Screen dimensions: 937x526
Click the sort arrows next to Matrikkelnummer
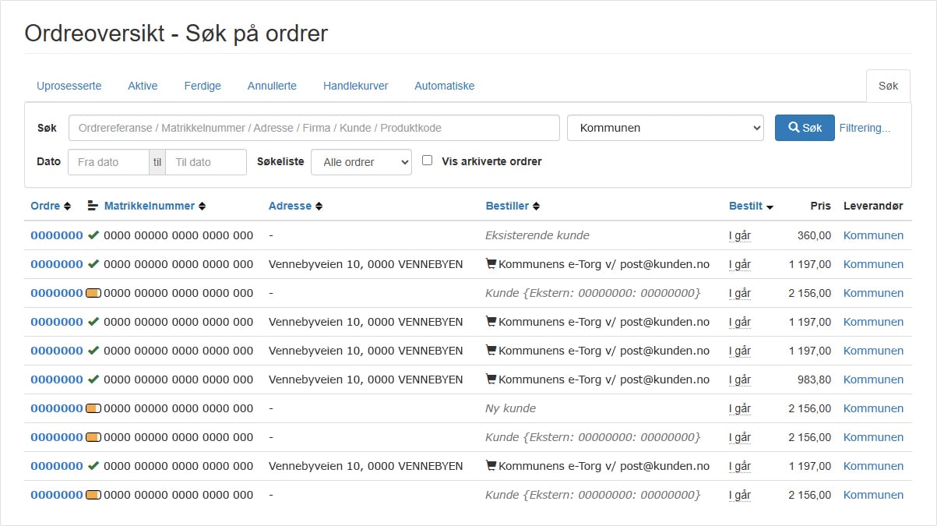click(x=203, y=206)
